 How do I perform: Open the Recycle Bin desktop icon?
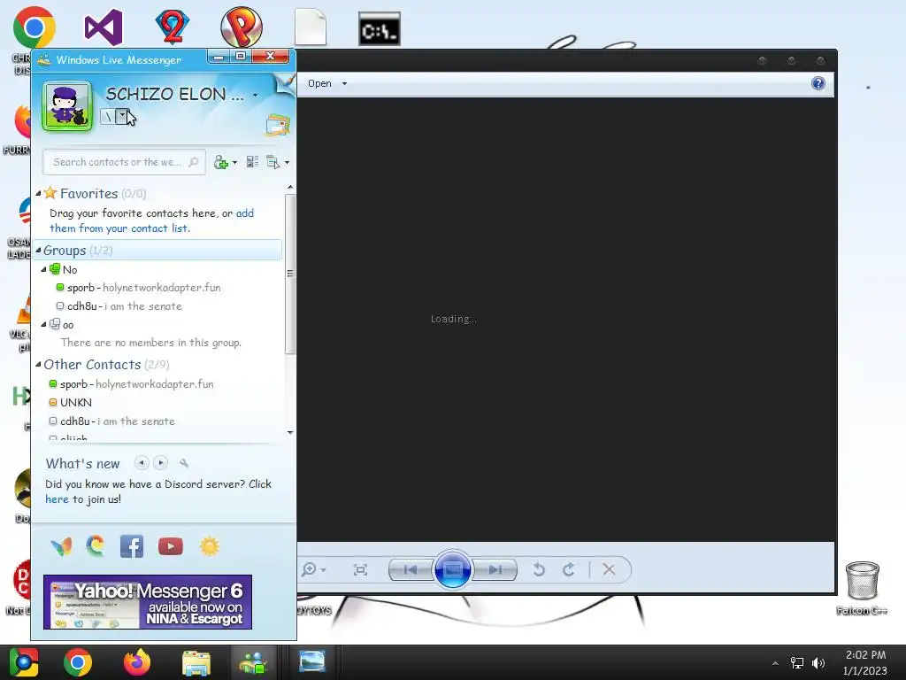pyautogui.click(x=862, y=581)
